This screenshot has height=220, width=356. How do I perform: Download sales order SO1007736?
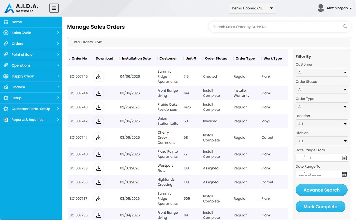(x=99, y=215)
